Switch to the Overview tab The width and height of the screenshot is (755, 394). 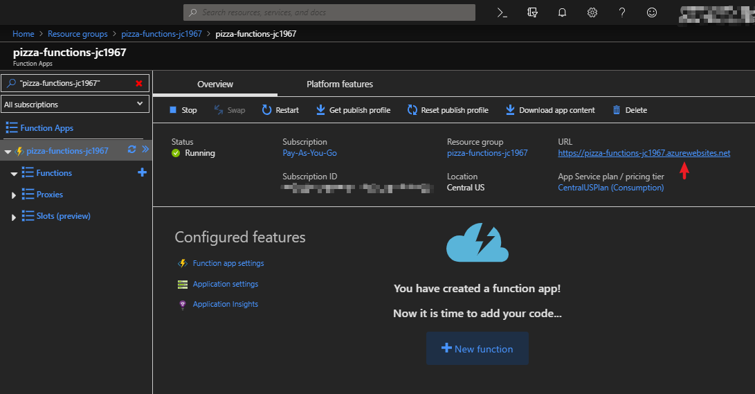tap(215, 84)
